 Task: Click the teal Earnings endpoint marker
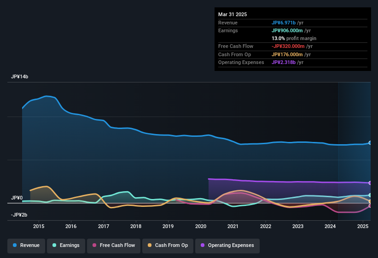370,195
